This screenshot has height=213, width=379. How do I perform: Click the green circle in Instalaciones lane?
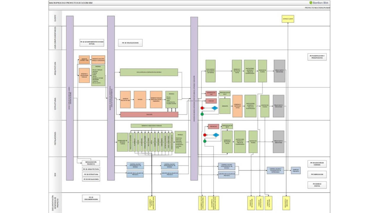[205, 141]
